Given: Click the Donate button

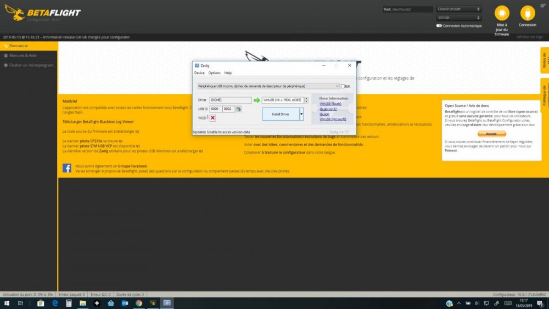Looking at the screenshot, I should click(491, 134).
